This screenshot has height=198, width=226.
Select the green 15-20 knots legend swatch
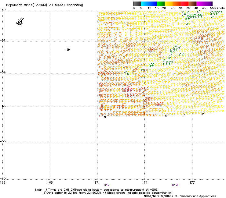click(161, 4)
